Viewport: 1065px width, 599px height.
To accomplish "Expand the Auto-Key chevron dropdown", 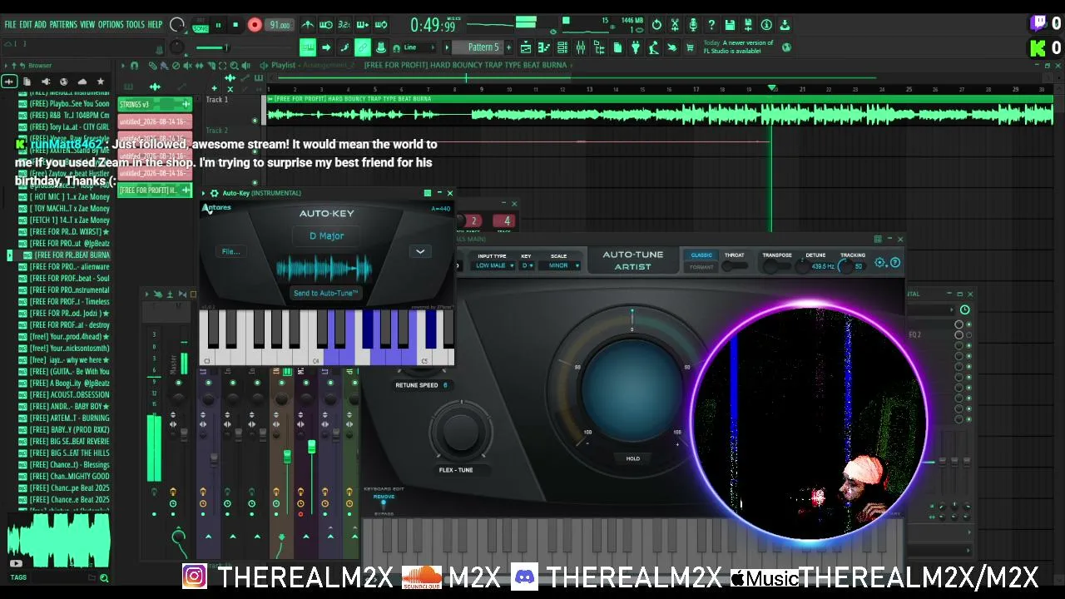I will click(420, 251).
